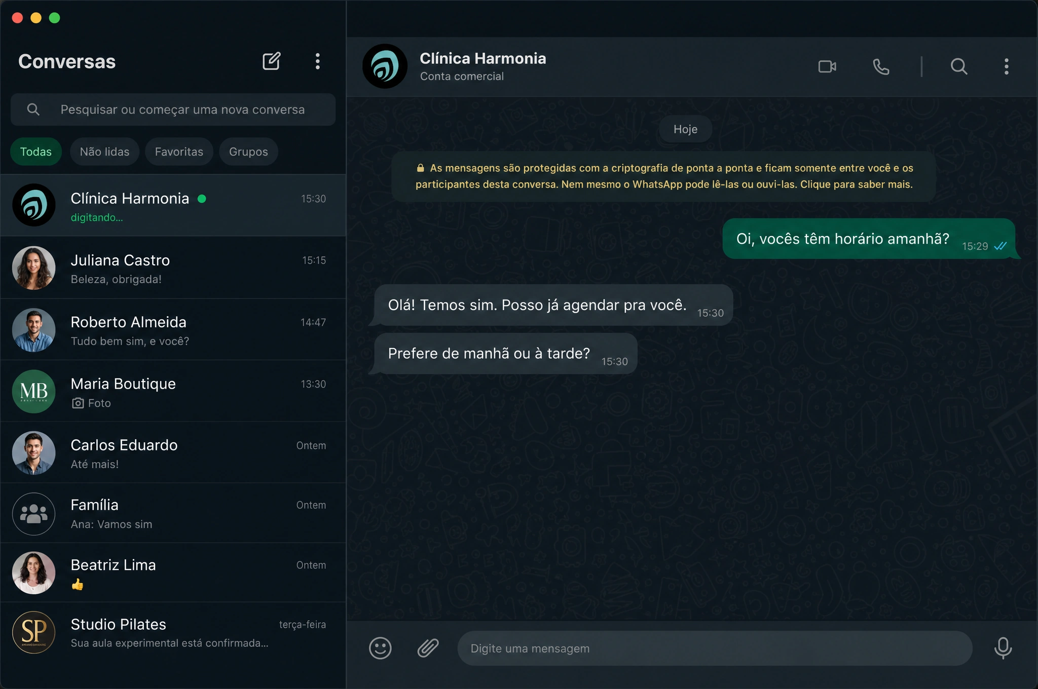Screen dimensions: 1038x689
Task: Click the 'Até mais!' preview under Carlos Eduardo
Action: click(95, 464)
